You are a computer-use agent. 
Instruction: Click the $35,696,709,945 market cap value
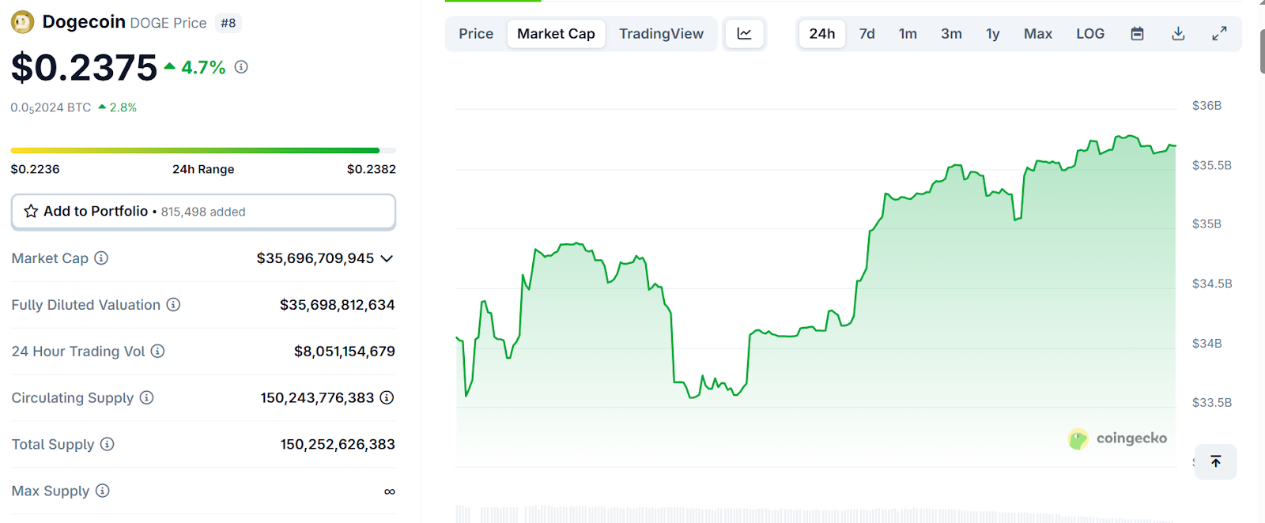[315, 258]
